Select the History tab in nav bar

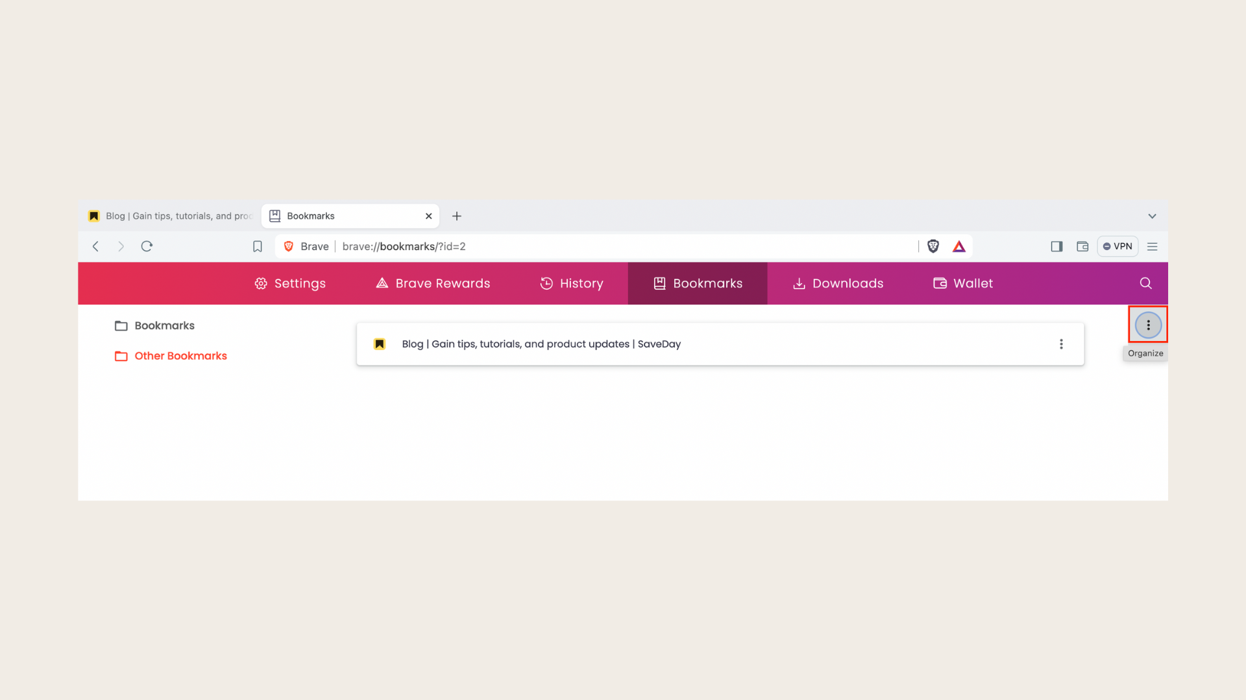(x=572, y=283)
